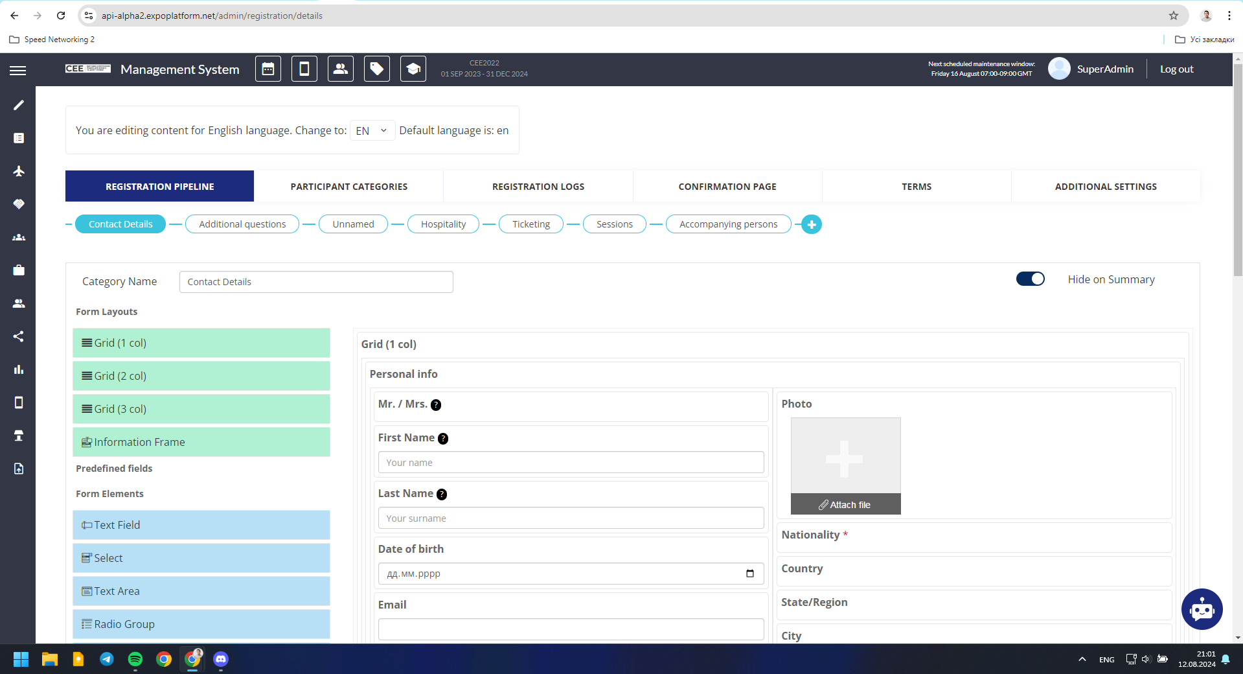1243x674 pixels.
Task: Open the hamburger menu in sidebar
Action: 18,70
